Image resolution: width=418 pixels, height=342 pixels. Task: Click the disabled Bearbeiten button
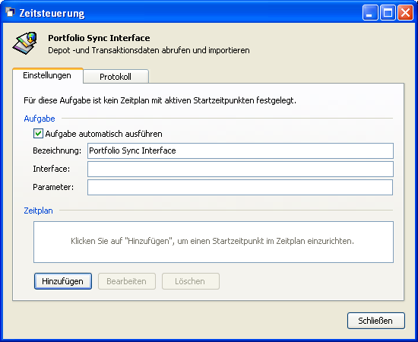coord(127,281)
